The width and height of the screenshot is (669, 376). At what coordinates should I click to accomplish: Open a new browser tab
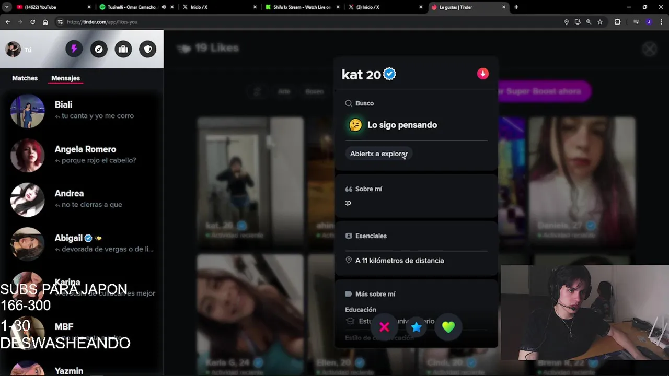point(516,7)
